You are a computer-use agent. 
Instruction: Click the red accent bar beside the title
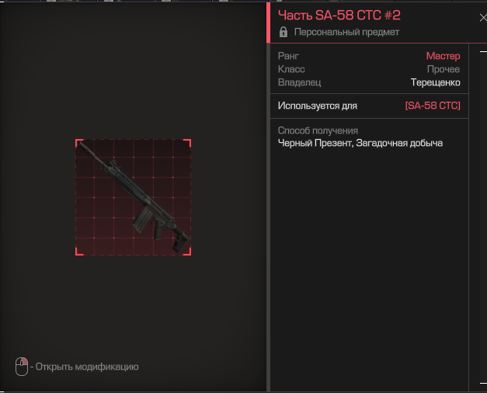[268, 22]
